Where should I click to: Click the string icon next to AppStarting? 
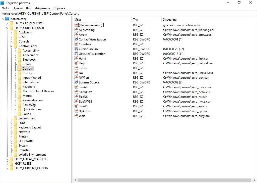tap(76, 30)
